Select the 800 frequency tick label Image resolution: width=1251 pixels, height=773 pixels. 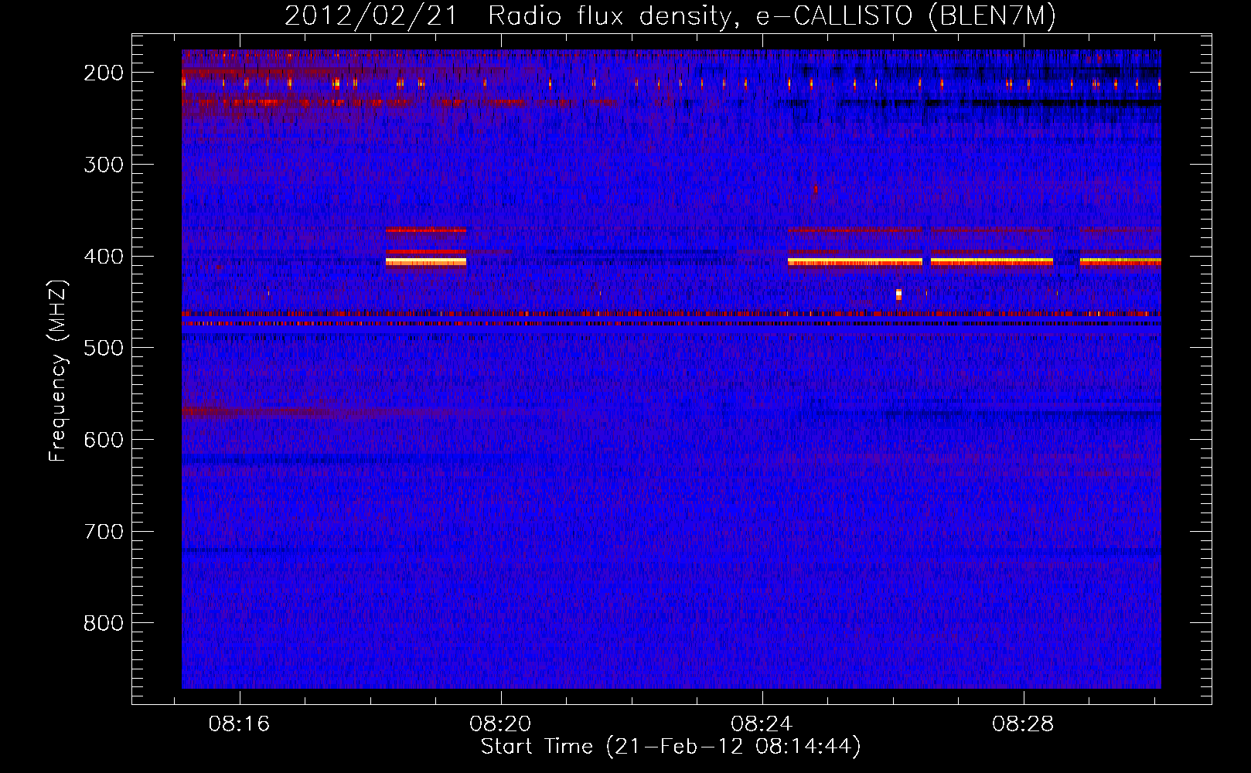click(x=104, y=623)
